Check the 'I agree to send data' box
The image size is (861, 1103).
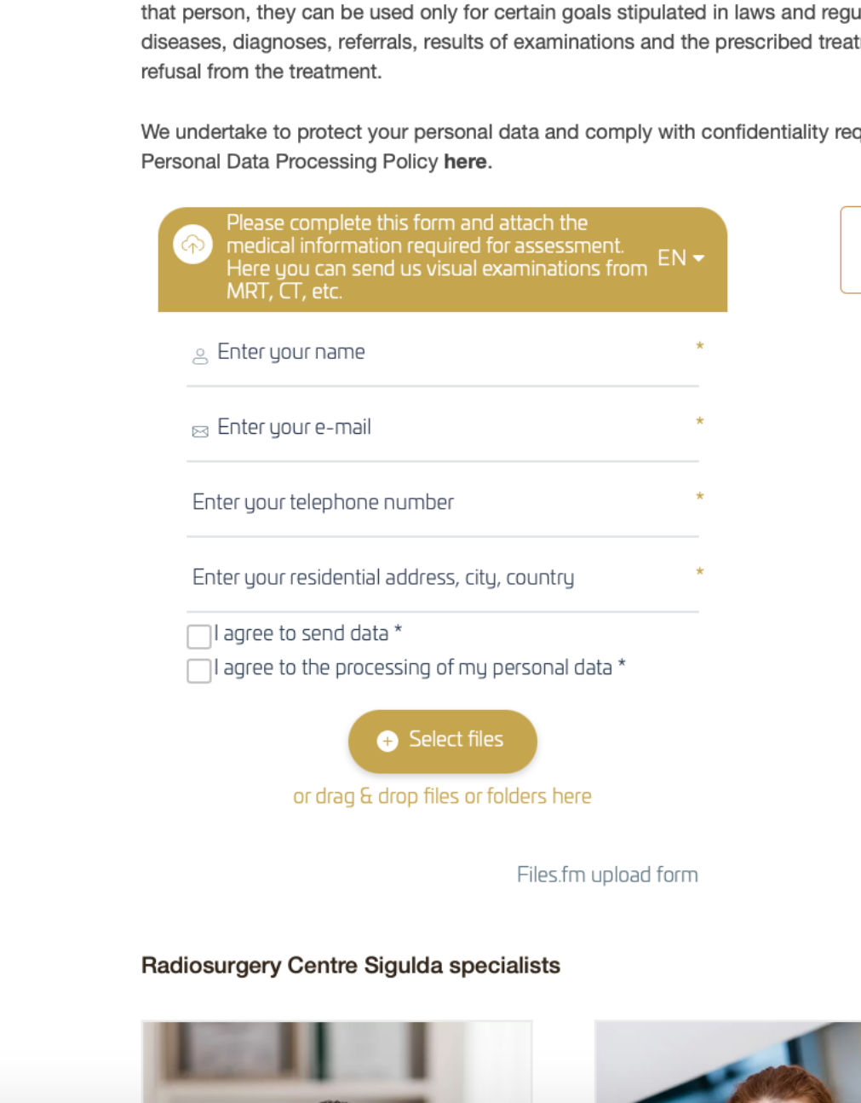199,636
